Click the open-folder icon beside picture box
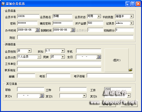This screenshot has width=142, height=112. click(131, 70)
